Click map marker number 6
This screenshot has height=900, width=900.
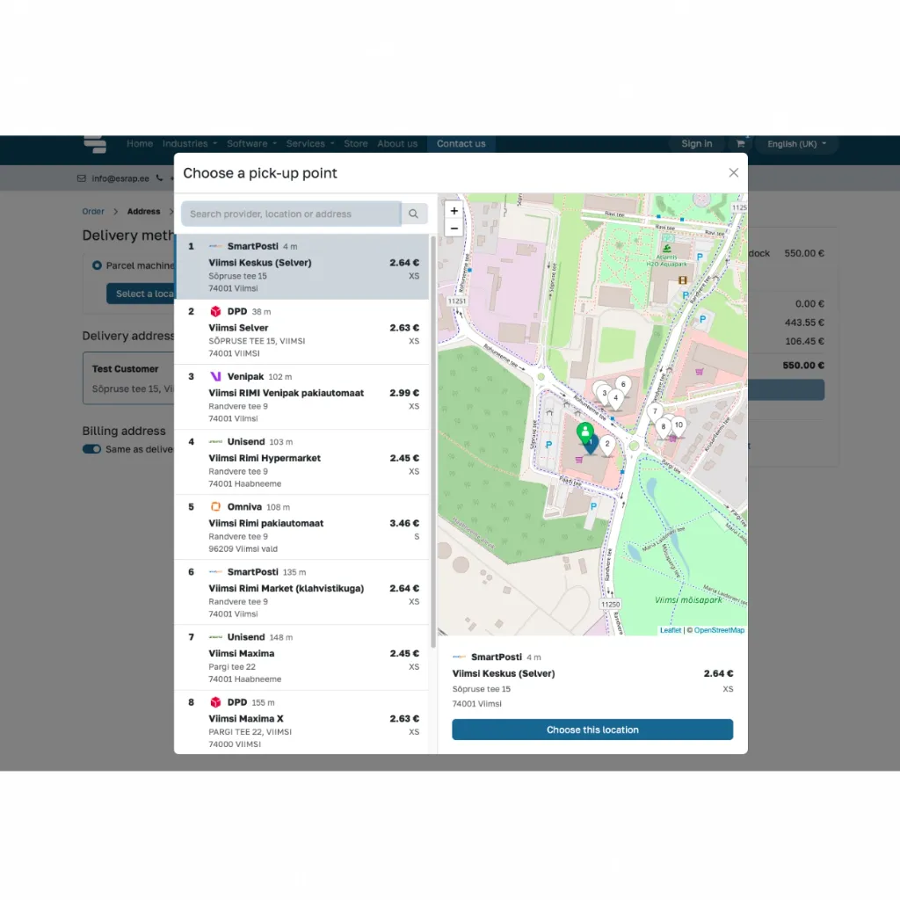623,386
